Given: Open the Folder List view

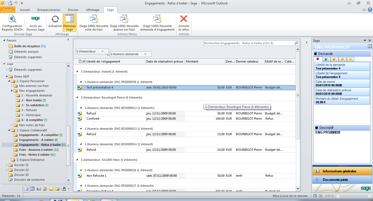Looking at the screenshot, I should coord(57,188).
